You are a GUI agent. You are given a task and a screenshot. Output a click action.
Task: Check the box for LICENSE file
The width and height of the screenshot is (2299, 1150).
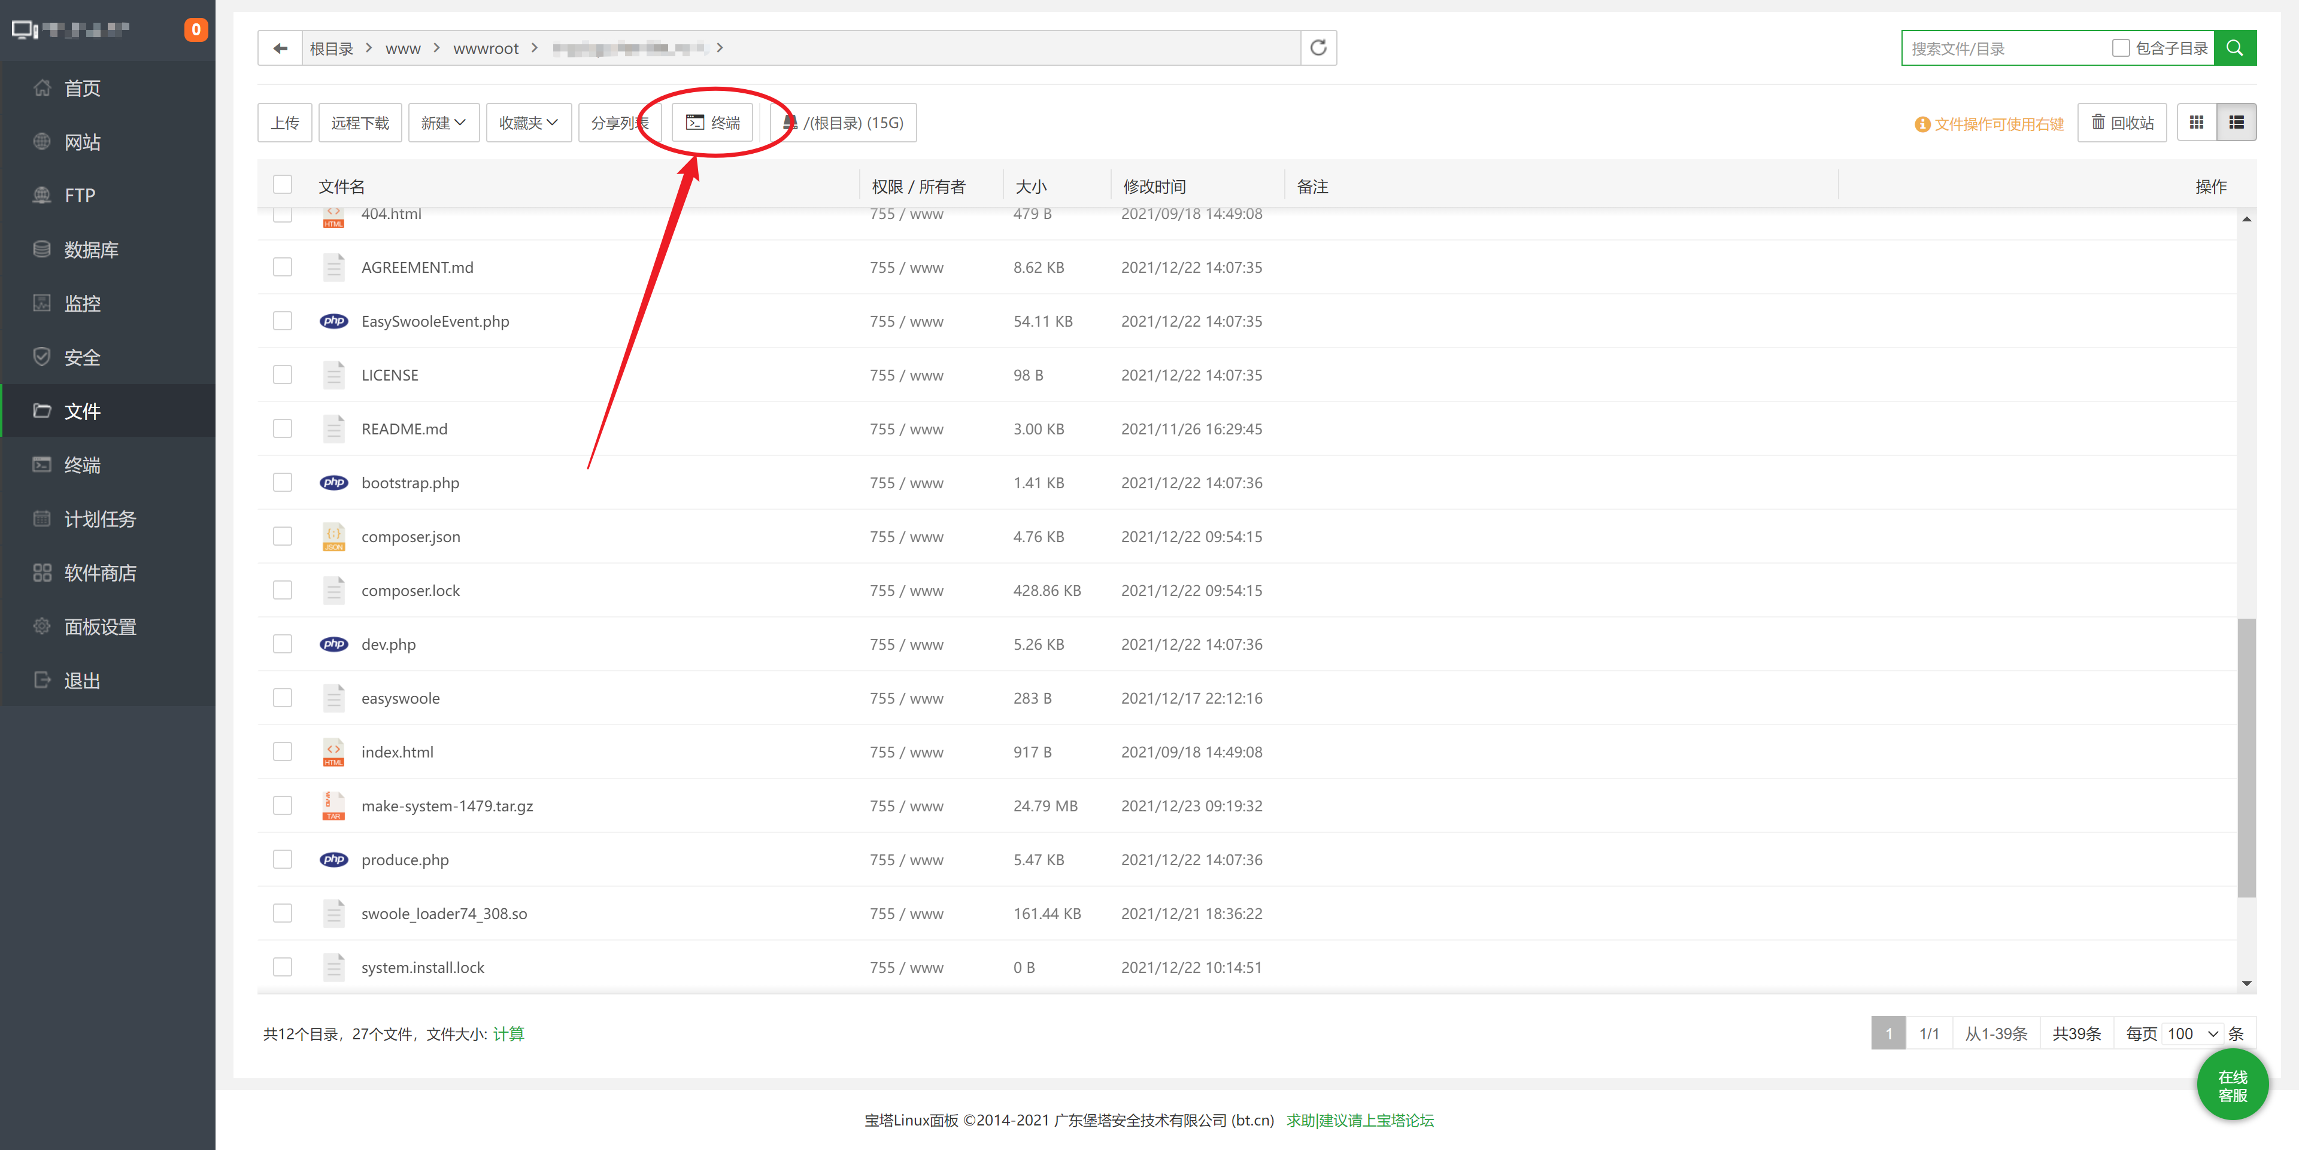point(283,375)
